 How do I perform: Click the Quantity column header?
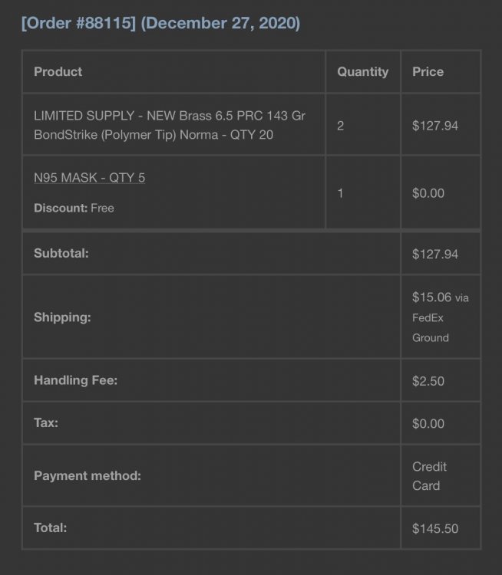click(362, 71)
